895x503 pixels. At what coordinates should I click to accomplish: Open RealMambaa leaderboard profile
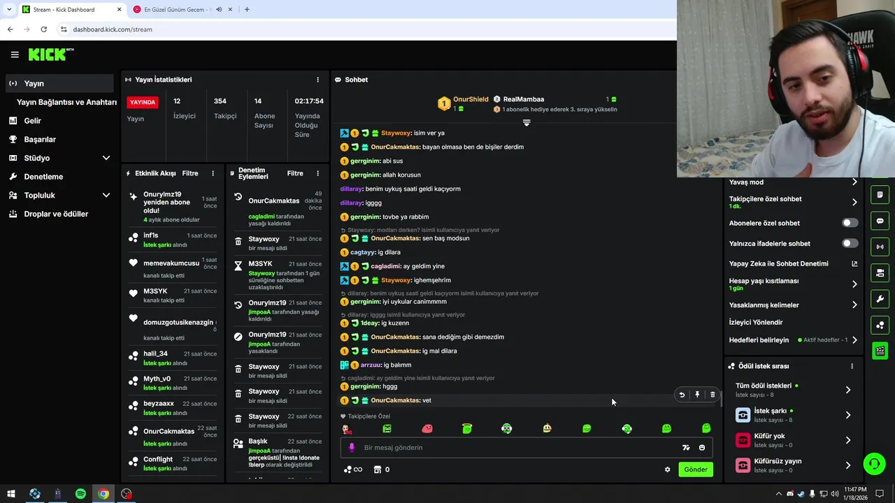[523, 99]
